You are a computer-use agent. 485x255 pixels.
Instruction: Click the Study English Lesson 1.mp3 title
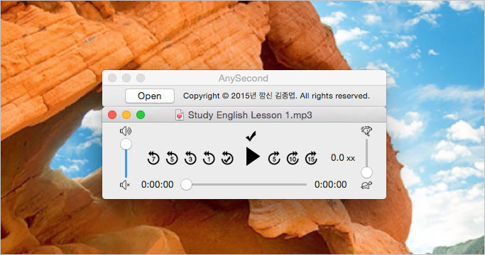[250, 115]
